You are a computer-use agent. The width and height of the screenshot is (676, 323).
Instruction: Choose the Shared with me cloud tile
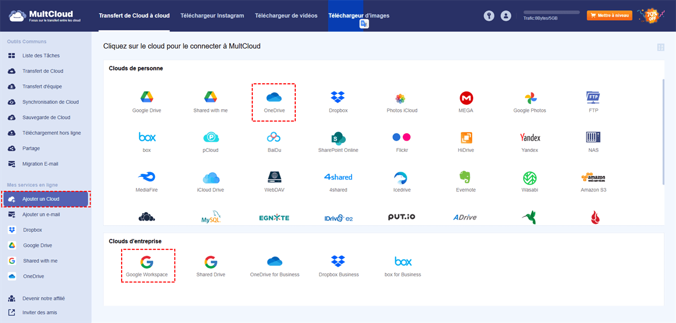click(x=211, y=102)
